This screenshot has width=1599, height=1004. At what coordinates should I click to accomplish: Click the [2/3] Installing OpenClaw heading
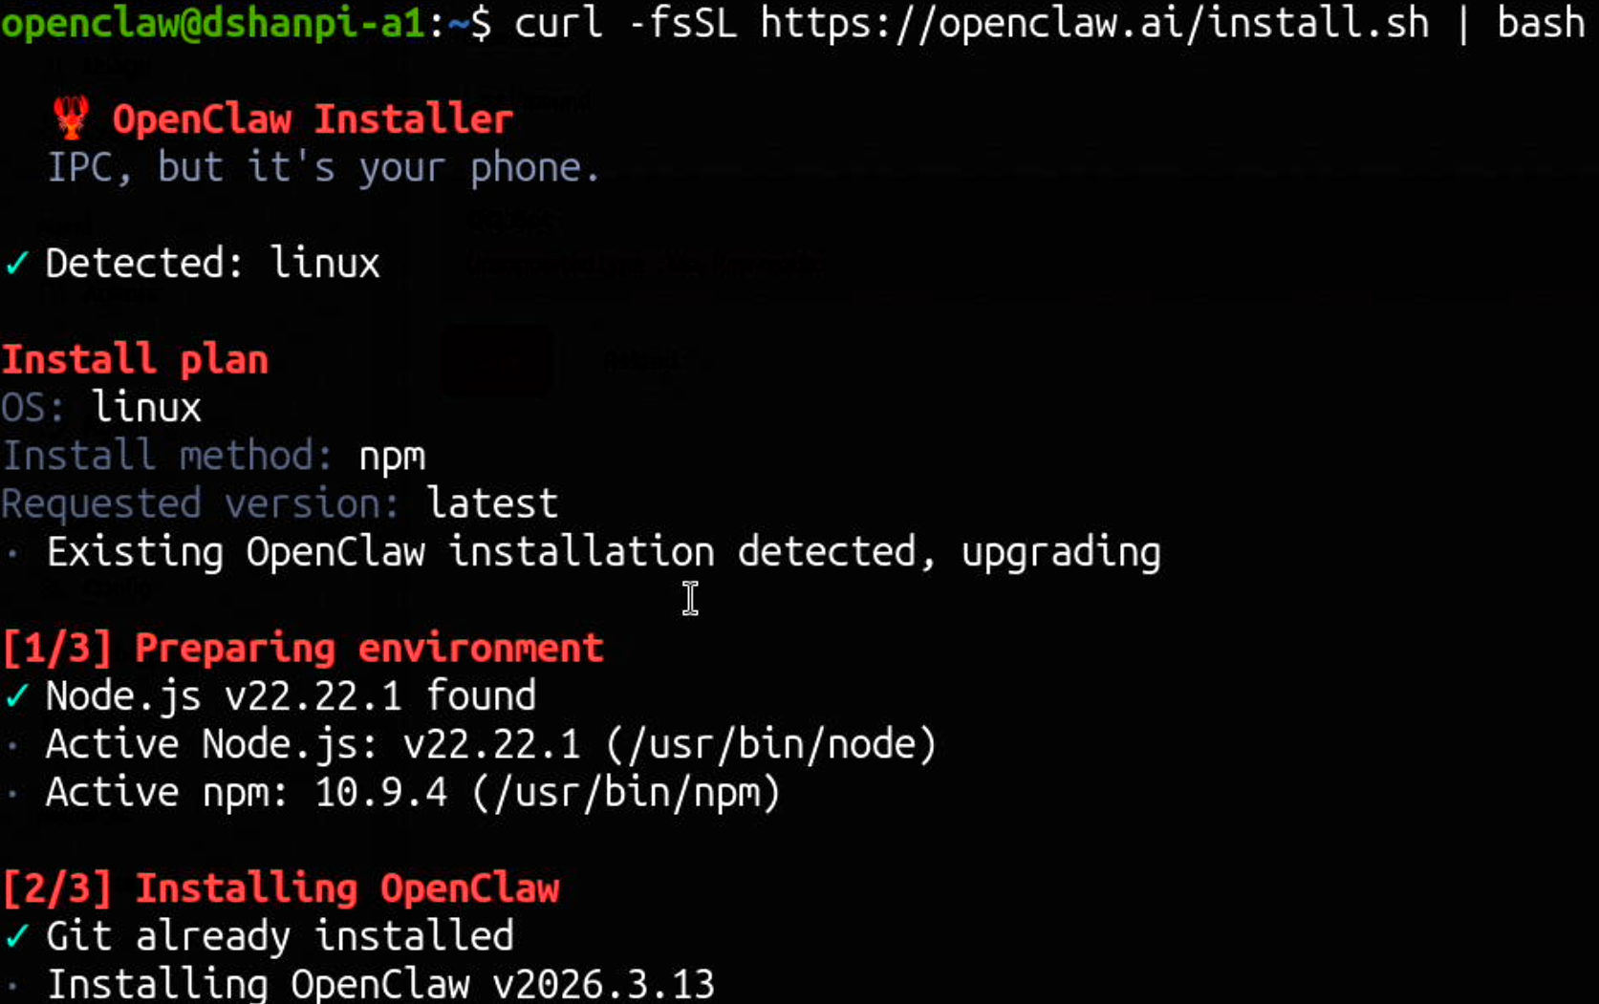tap(281, 888)
